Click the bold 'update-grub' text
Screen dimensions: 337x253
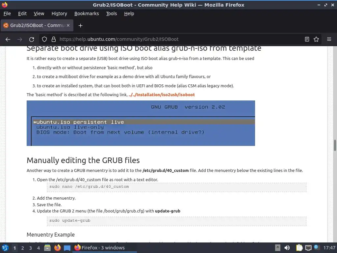[x=168, y=211]
